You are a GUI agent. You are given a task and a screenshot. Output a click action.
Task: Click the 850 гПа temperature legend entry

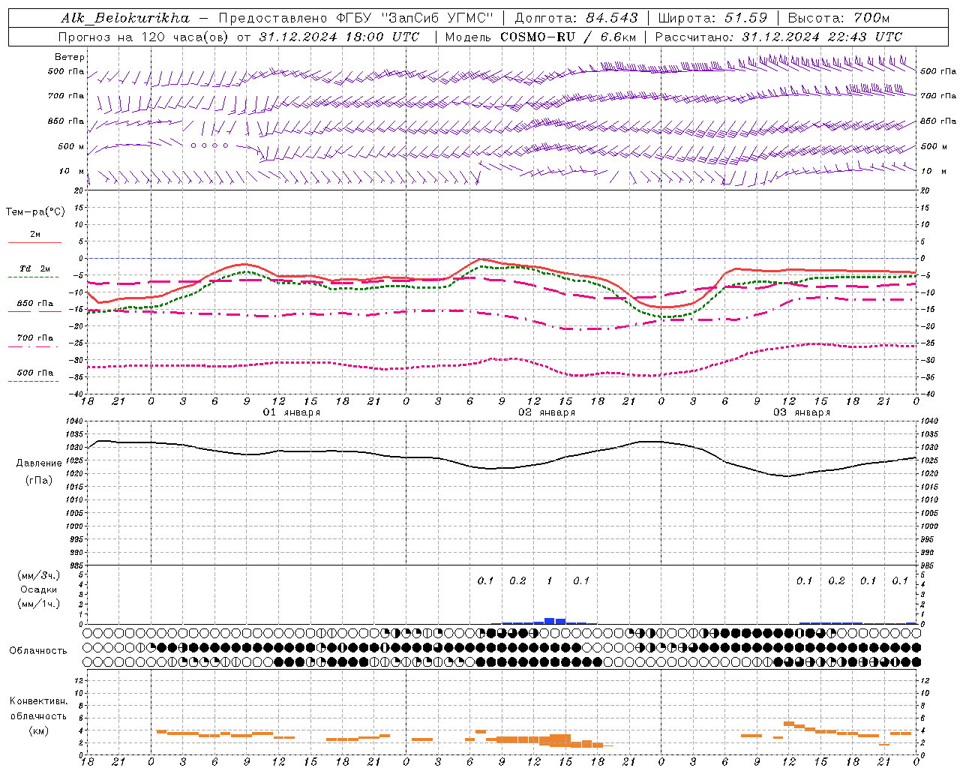coord(35,304)
